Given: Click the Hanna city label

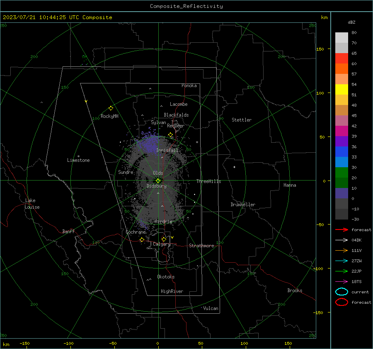Looking at the screenshot, I should pyautogui.click(x=290, y=185).
